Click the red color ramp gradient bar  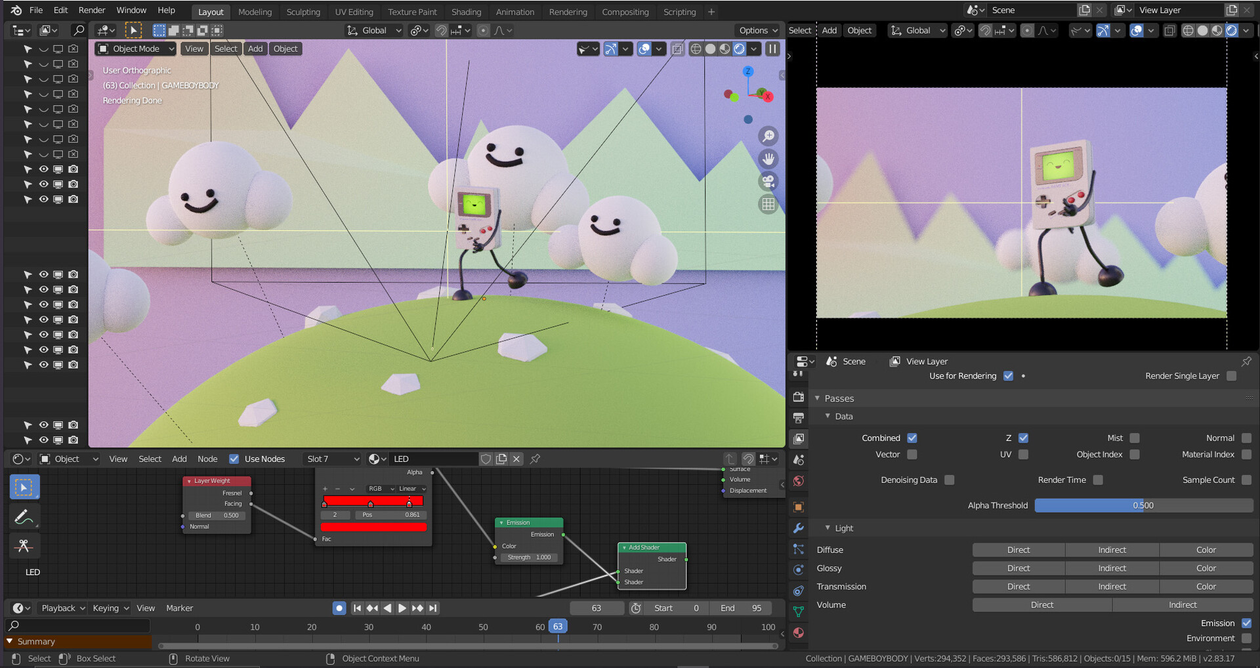[x=373, y=501]
